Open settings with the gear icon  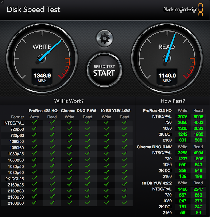point(104,38)
